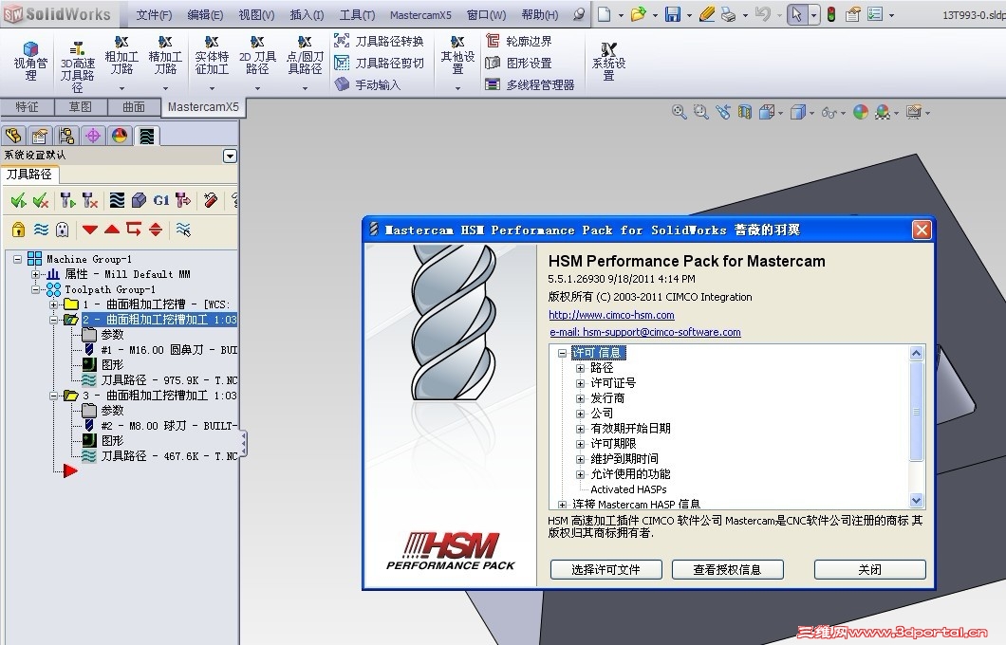1006x645 pixels.
Task: Click the backplot selected operations icon
Action: pyautogui.click(x=117, y=201)
